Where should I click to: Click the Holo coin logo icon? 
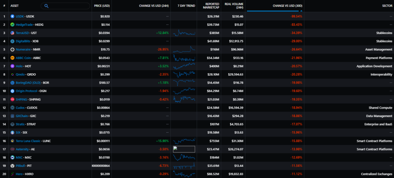pyautogui.click(x=12, y=66)
